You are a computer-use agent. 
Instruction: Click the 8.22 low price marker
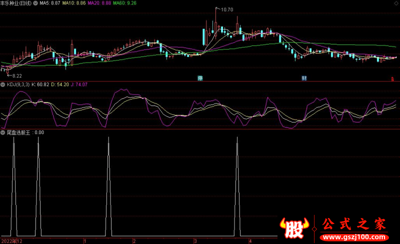pyautogui.click(x=16, y=75)
